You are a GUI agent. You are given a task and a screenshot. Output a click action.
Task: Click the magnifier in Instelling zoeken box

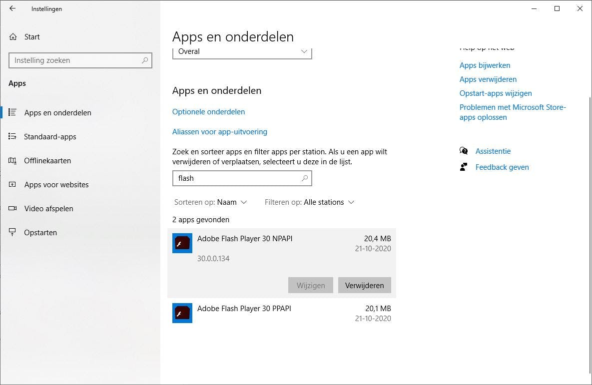[x=145, y=60]
